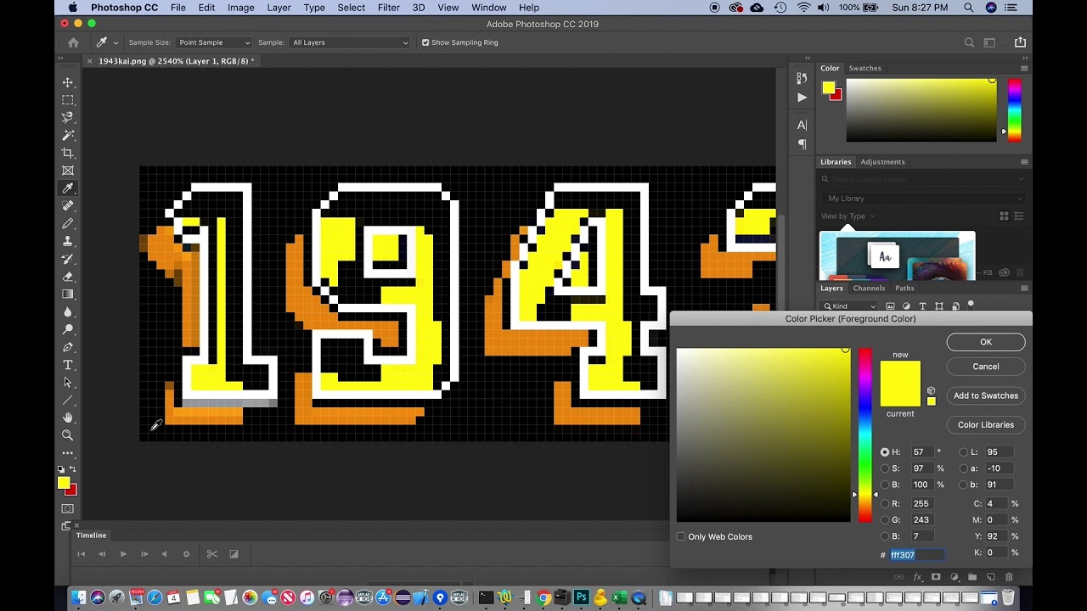1087x611 pixels.
Task: Select the R red radio button
Action: tap(886, 503)
